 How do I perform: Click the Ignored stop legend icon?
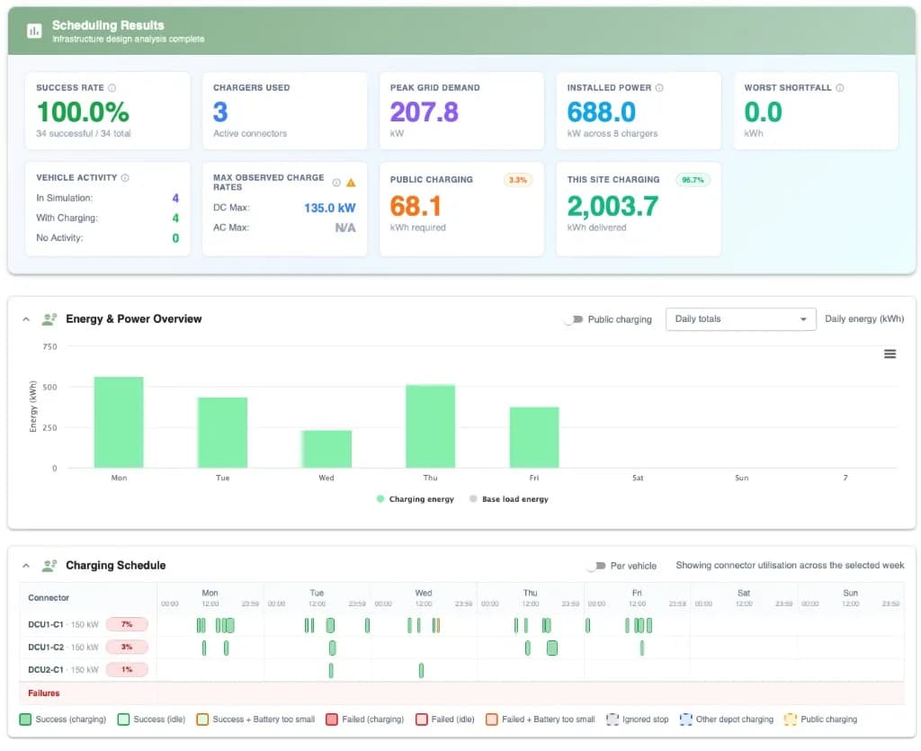[x=612, y=720]
